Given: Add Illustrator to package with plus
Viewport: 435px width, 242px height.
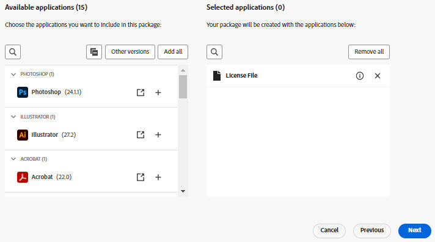Looking at the screenshot, I should click(x=158, y=135).
